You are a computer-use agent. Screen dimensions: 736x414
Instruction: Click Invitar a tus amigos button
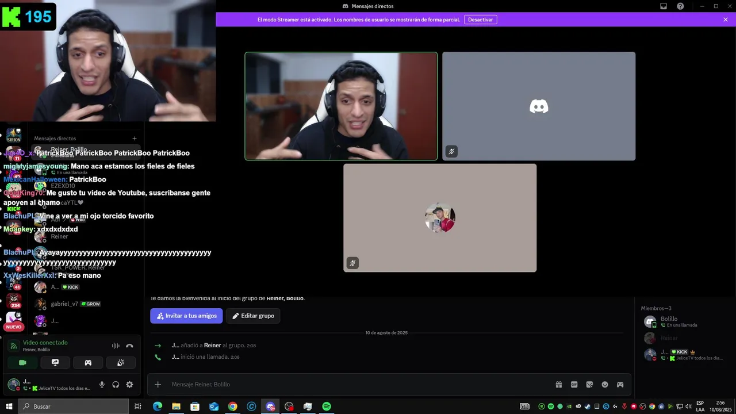pos(186,316)
